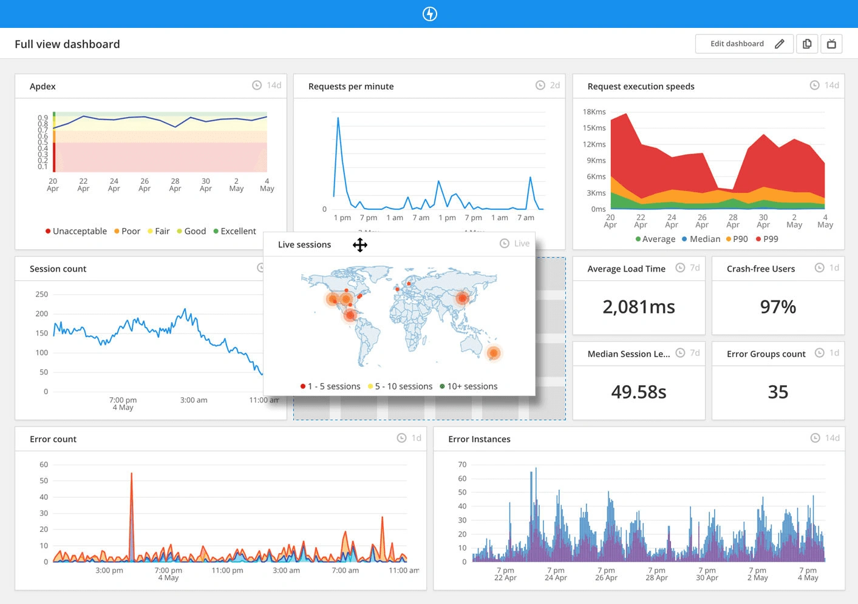
Task: Click the Request execution speeds title
Action: coord(641,87)
